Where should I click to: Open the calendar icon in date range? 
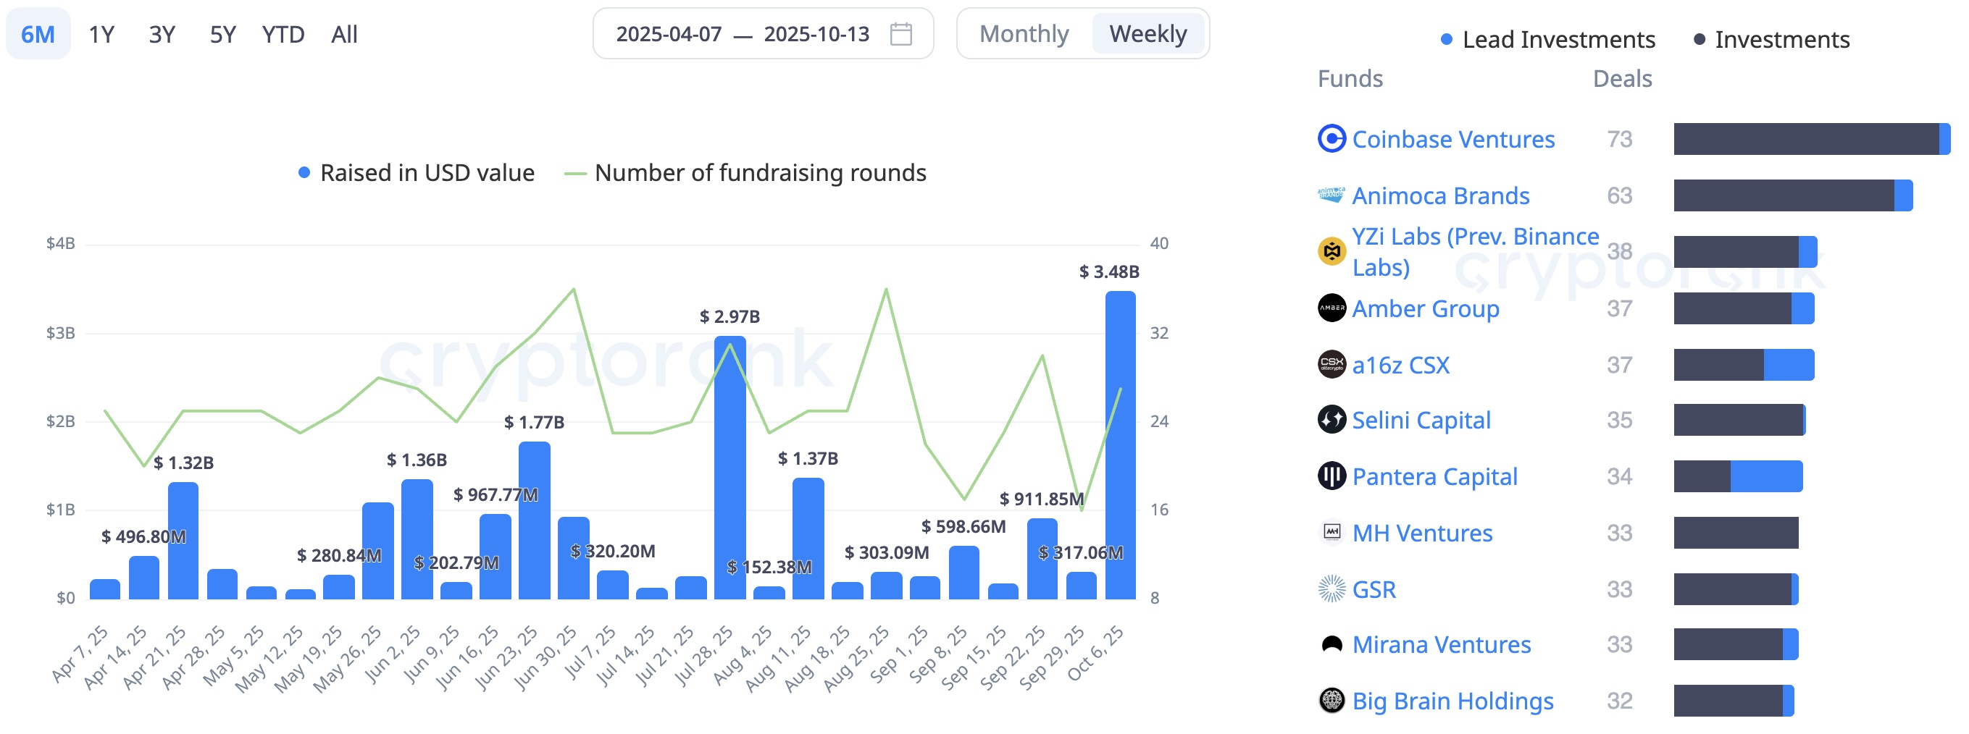[x=901, y=34]
